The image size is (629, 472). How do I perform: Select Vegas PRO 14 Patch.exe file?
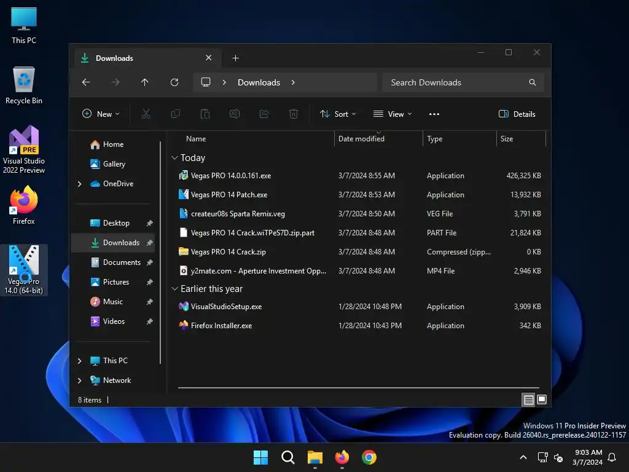(x=359, y=195)
